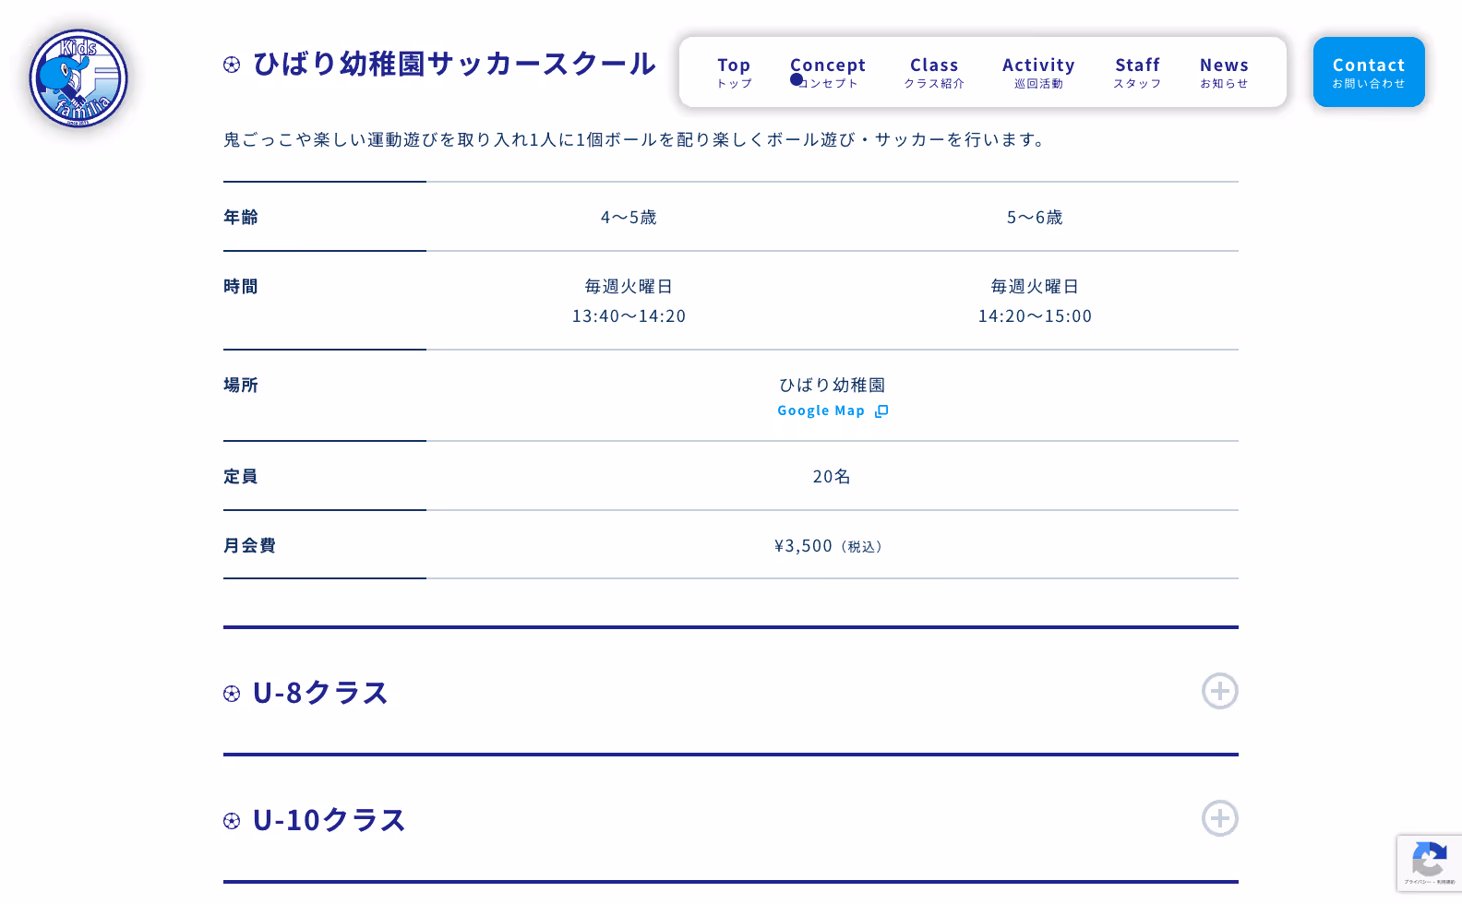Click the U-8クラス heading text
The width and height of the screenshot is (1462, 904).
(320, 693)
